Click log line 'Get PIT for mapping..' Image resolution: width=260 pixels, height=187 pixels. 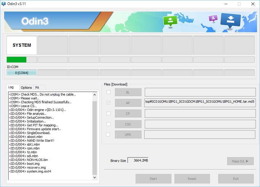point(33,125)
